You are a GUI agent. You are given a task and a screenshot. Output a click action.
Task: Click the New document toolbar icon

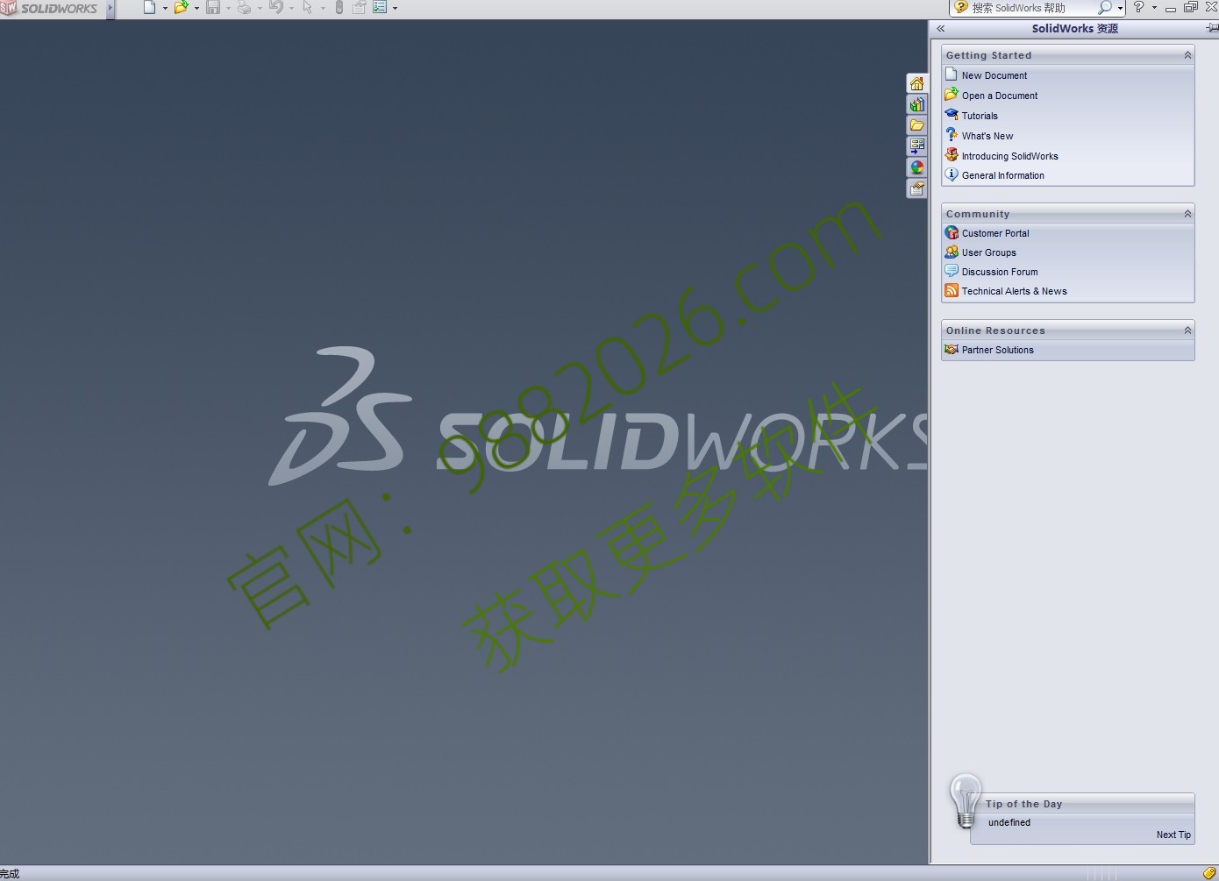point(149,8)
